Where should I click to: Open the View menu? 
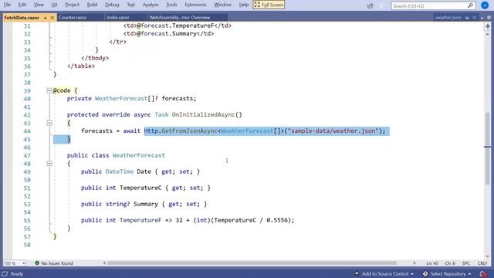click(39, 5)
